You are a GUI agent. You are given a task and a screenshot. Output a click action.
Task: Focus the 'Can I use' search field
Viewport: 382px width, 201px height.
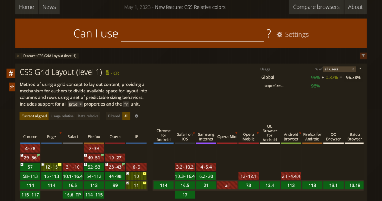click(192, 34)
